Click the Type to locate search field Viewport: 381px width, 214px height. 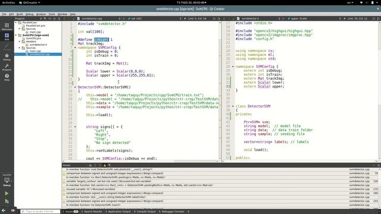(x=40, y=212)
